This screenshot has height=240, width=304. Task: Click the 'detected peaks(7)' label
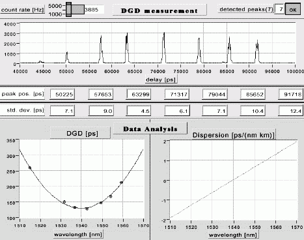coord(245,9)
